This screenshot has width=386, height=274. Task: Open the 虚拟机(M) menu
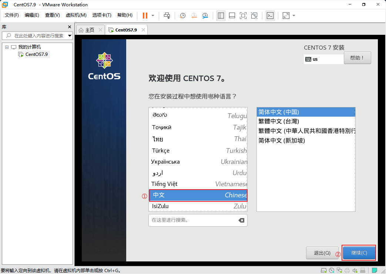pyautogui.click(x=76, y=15)
